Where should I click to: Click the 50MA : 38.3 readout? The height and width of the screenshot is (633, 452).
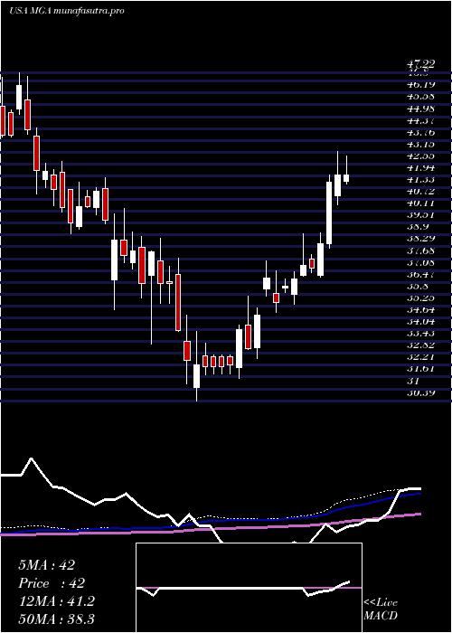(x=56, y=619)
